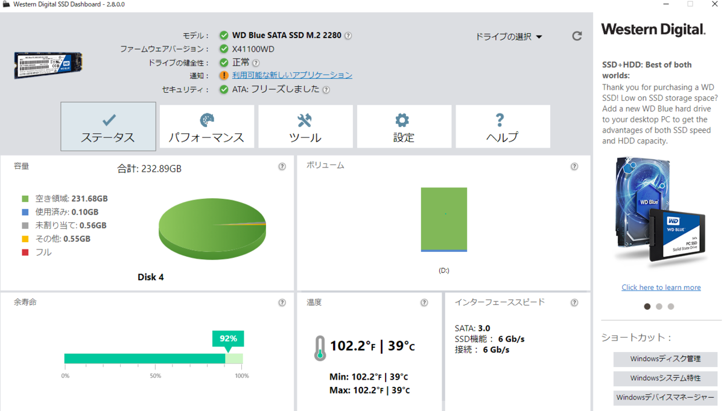Click the 'Click here to learn more' link

(x=661, y=287)
